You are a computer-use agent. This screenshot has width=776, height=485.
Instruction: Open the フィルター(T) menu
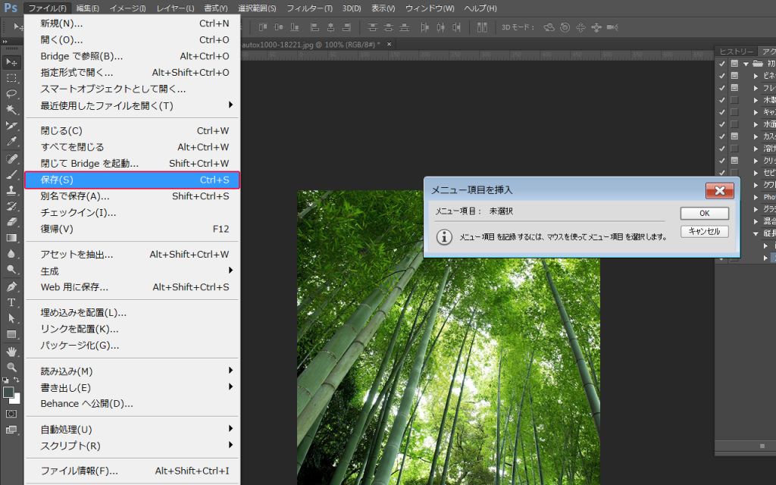[x=309, y=8]
